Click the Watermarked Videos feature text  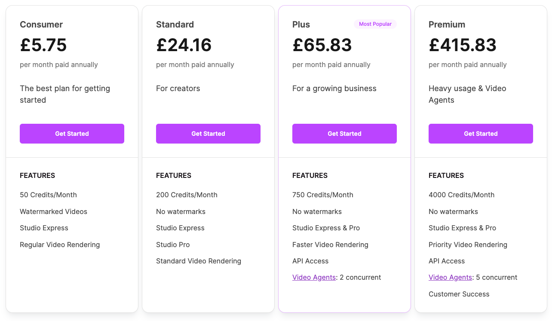53,212
